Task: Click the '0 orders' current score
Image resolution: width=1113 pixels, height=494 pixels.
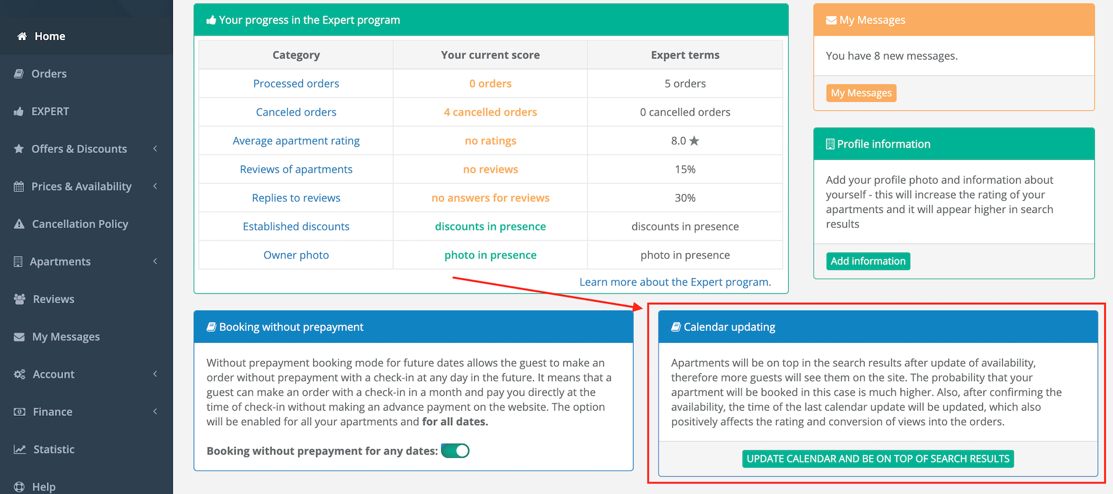Action: click(490, 83)
